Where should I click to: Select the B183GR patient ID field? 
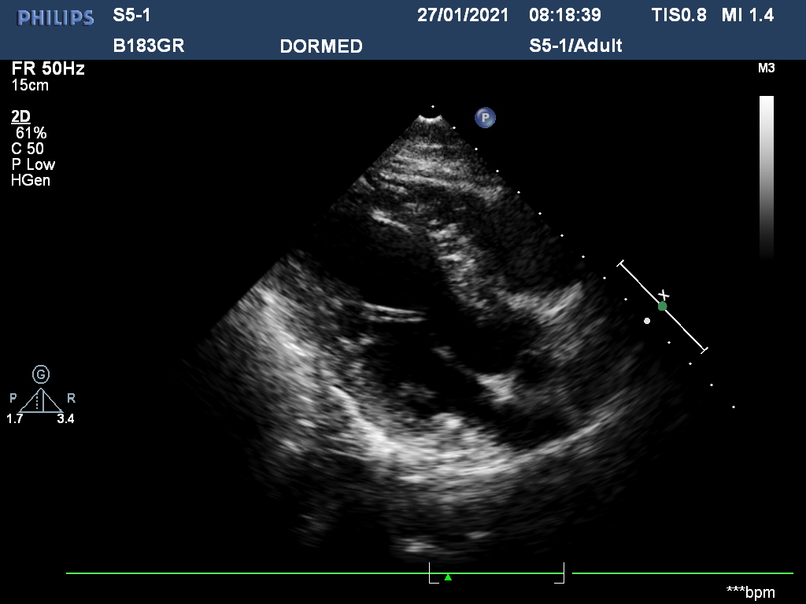[149, 46]
